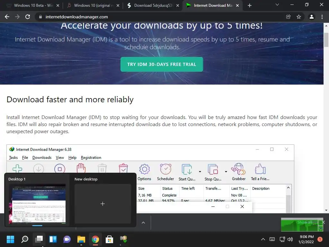Open the View menu in IDM image
Image resolution: width=329 pixels, height=247 pixels.
point(60,158)
